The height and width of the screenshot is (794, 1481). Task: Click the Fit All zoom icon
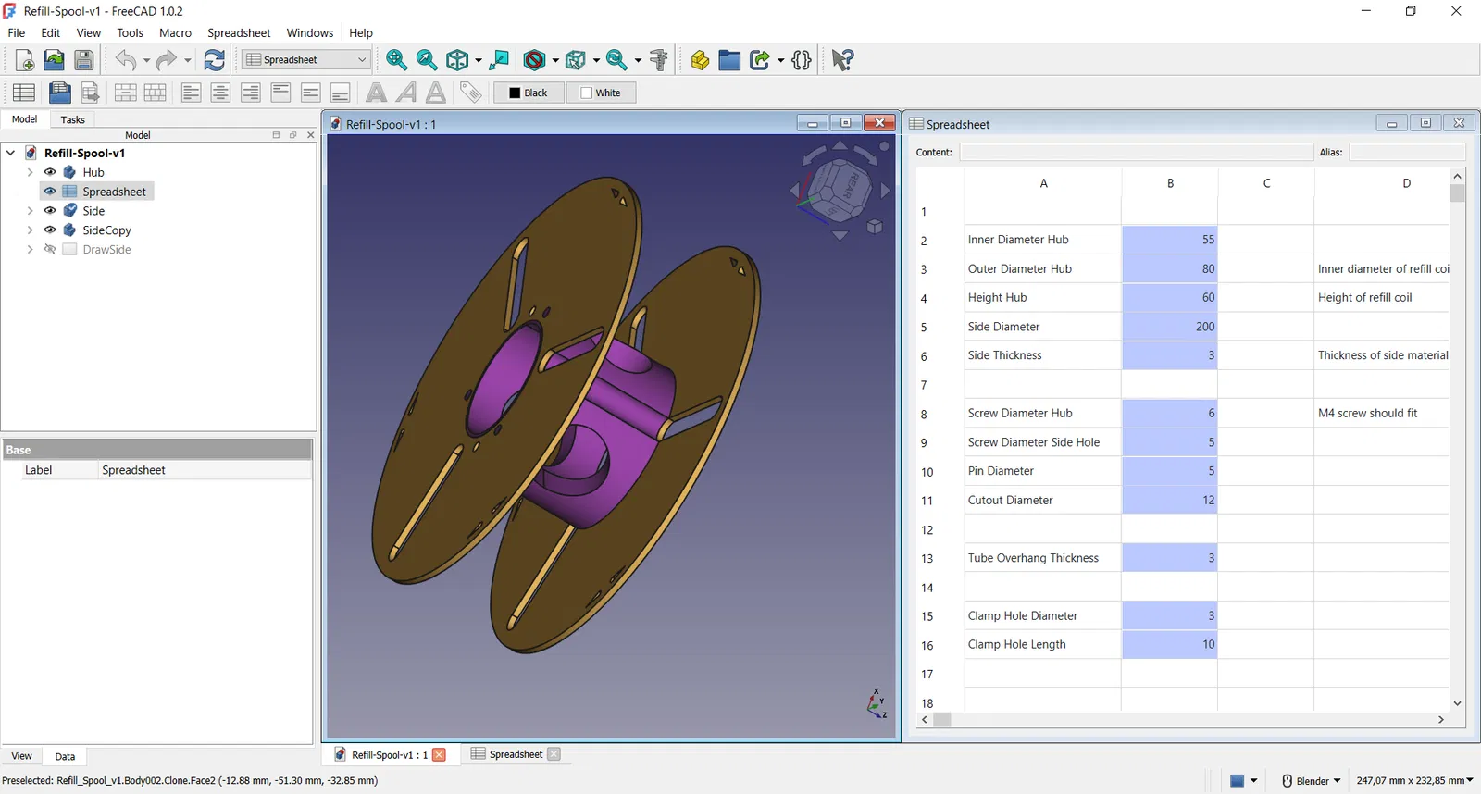point(396,60)
